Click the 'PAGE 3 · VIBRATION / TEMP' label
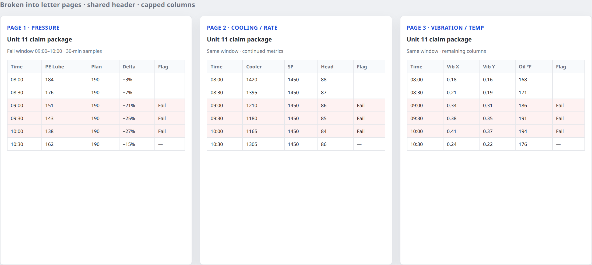This screenshot has height=265, width=592. [x=445, y=28]
